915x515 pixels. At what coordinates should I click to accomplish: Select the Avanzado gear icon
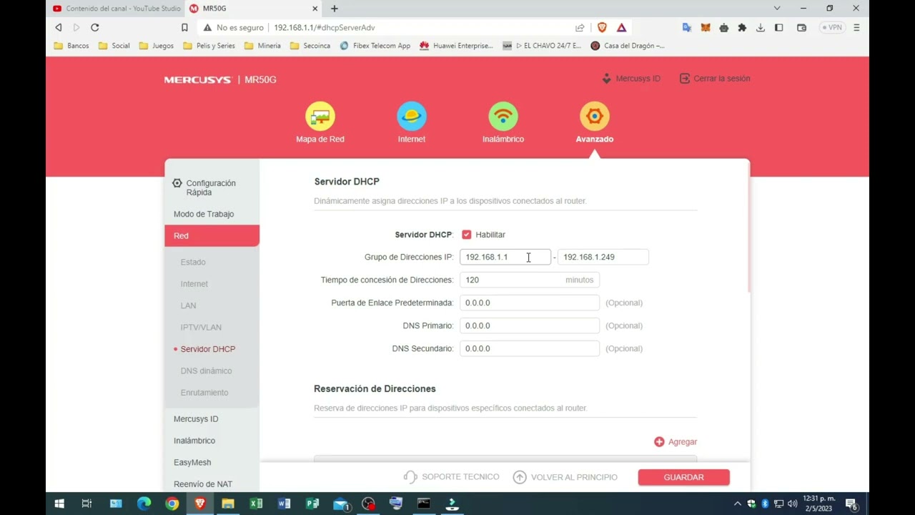[x=595, y=117]
